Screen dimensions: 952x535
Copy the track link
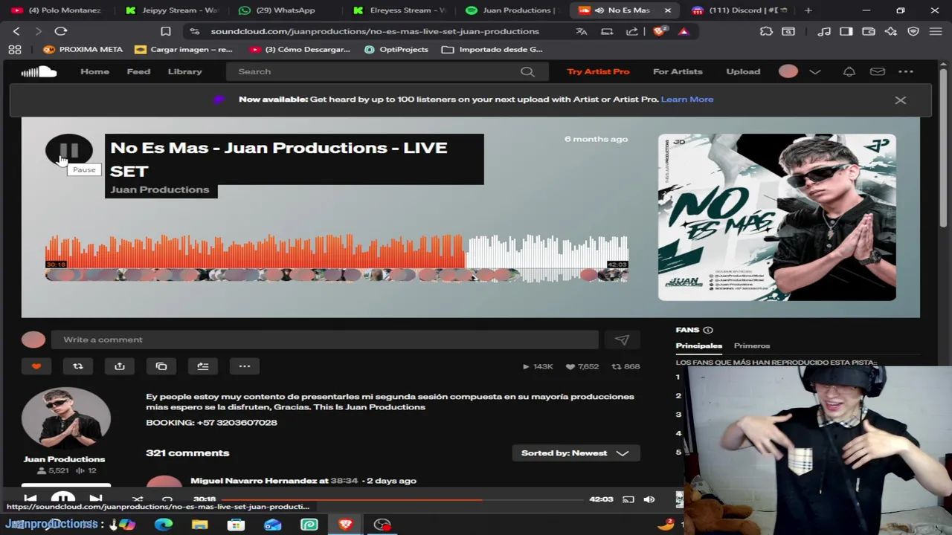(161, 366)
